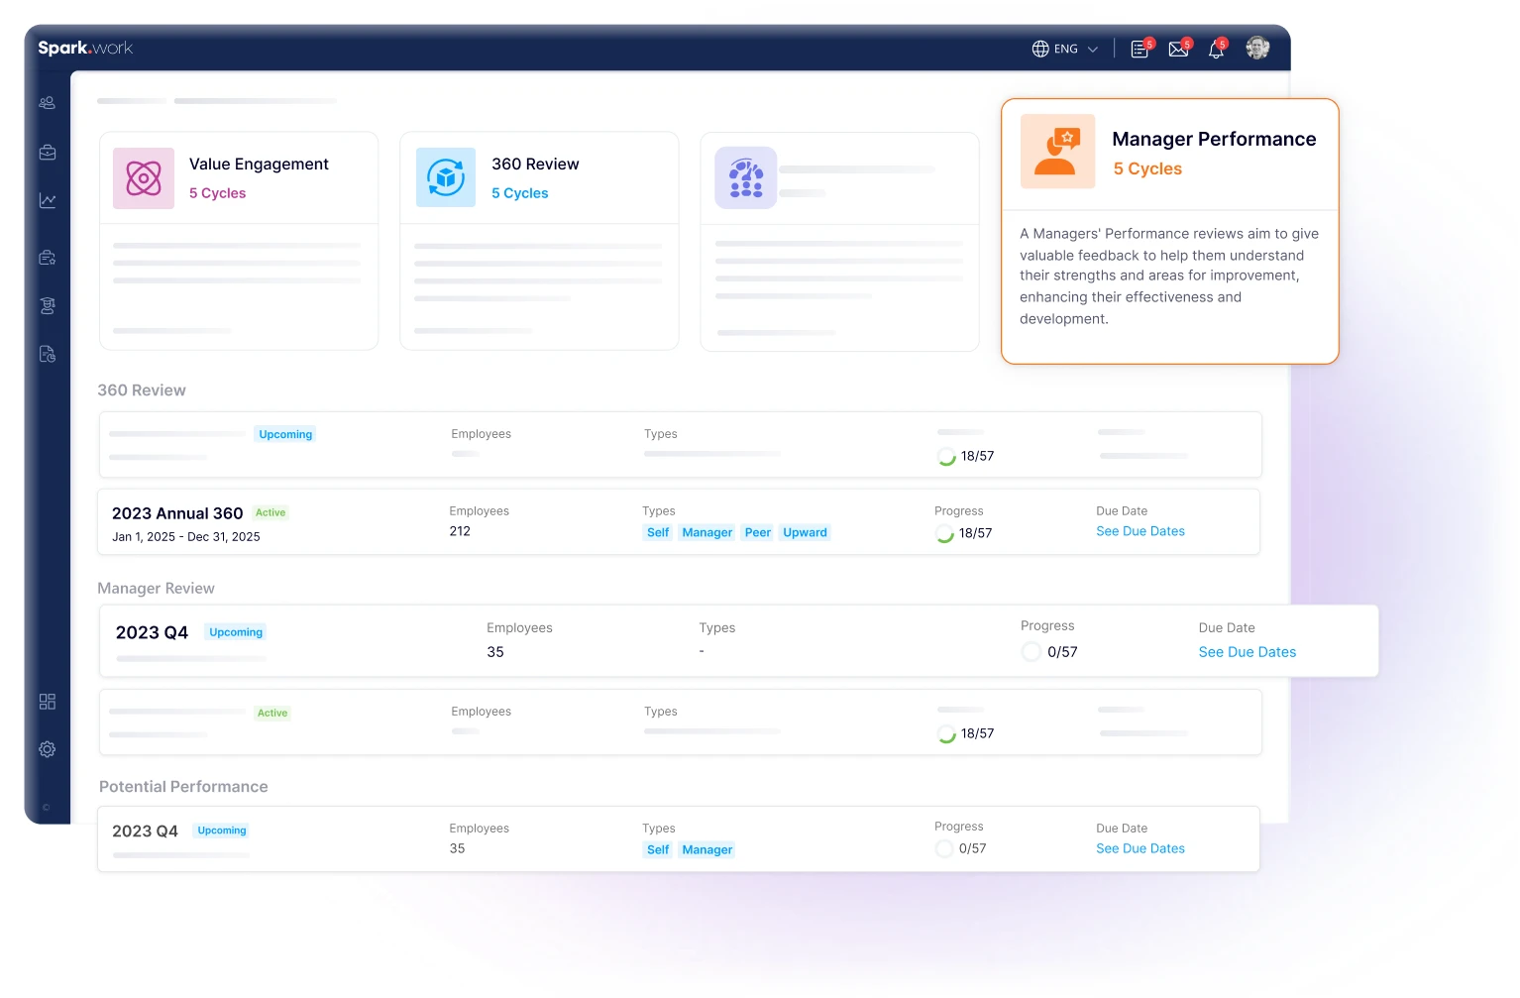
Task: Select the Manager tag in 2023 Annual 360
Action: pos(707,532)
